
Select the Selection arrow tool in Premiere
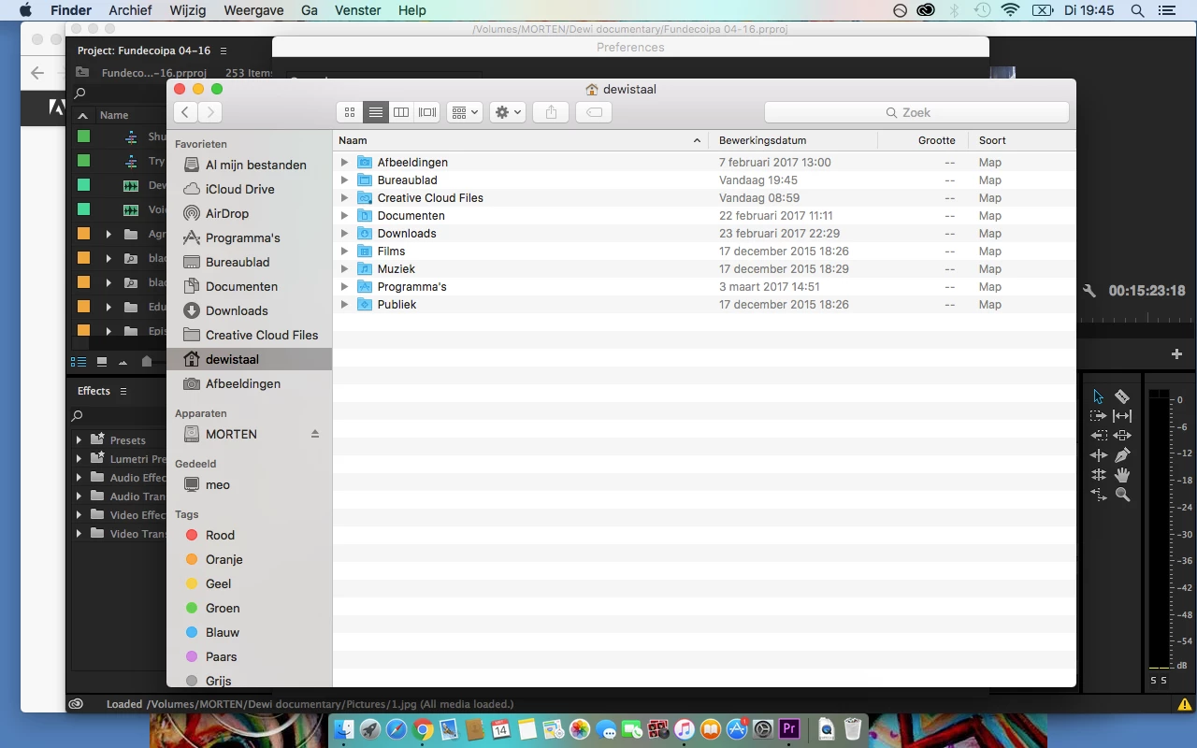[1098, 396]
